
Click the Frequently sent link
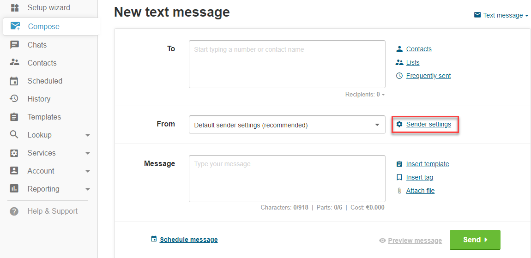click(x=428, y=76)
